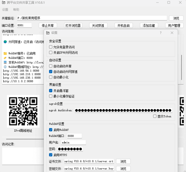186x172 pixels.
Task: Toggle 启用HTTPS checkbox
Action: point(51,155)
